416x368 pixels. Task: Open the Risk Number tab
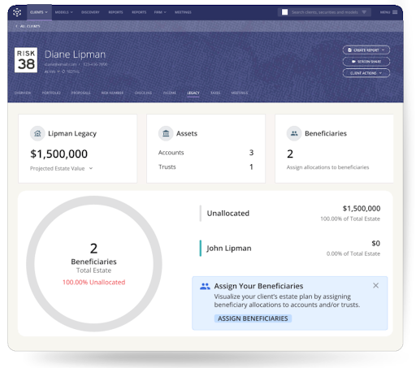point(112,93)
